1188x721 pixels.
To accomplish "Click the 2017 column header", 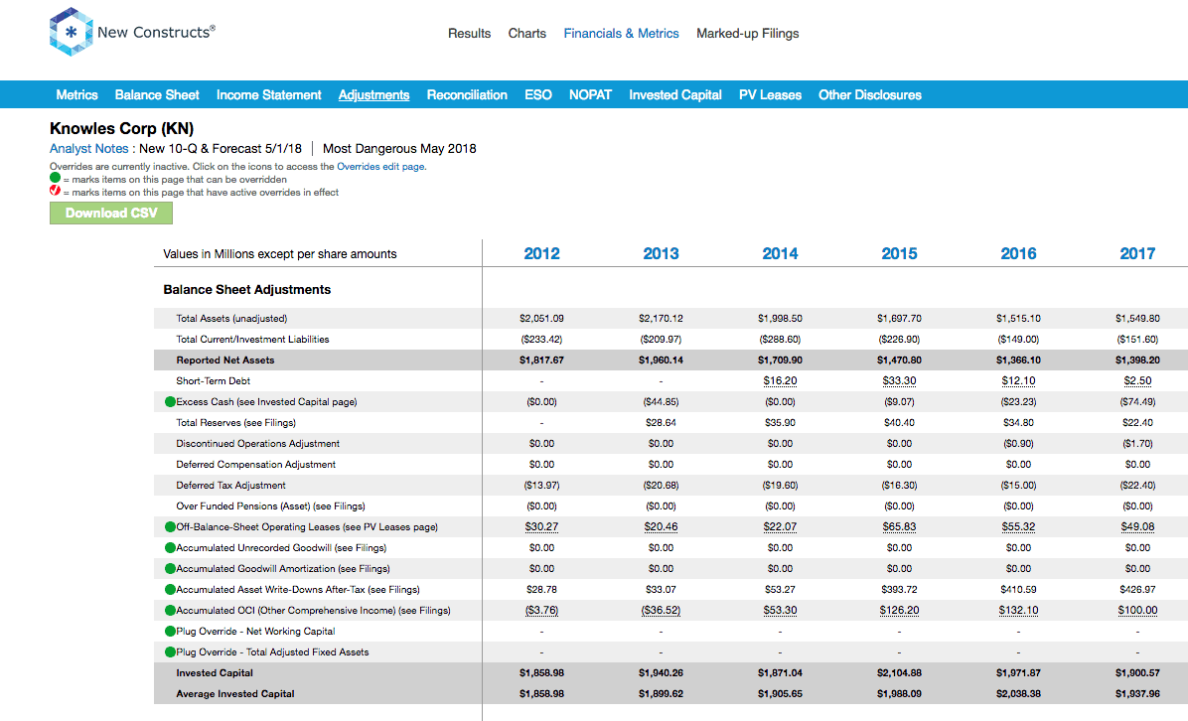I will [x=1137, y=253].
